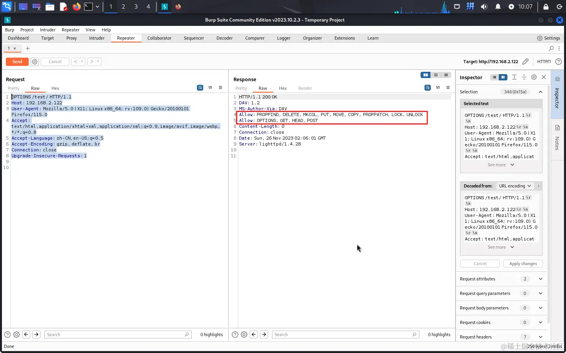The width and height of the screenshot is (566, 353).
Task: Open the Project menu
Action: (x=27, y=30)
